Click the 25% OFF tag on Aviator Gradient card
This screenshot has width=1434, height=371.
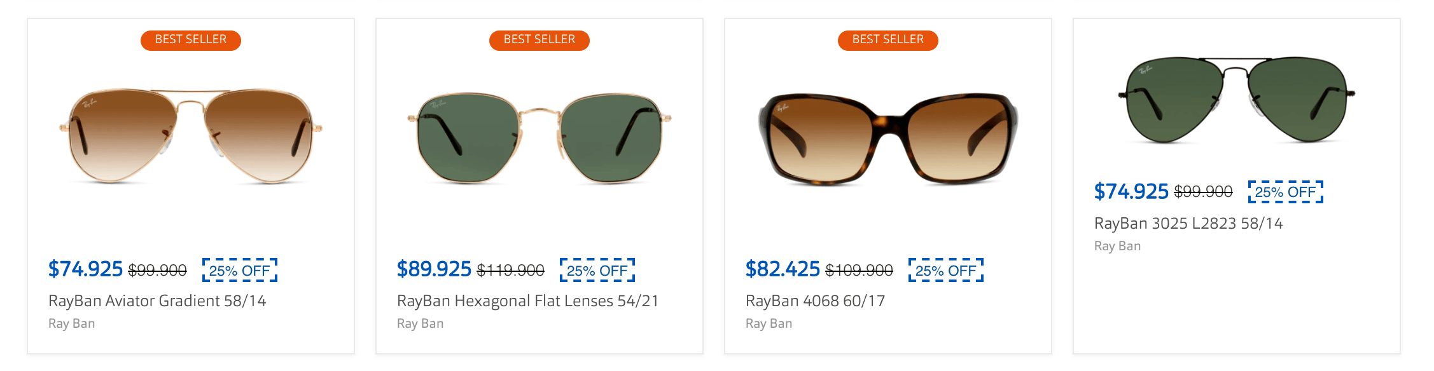[239, 271]
